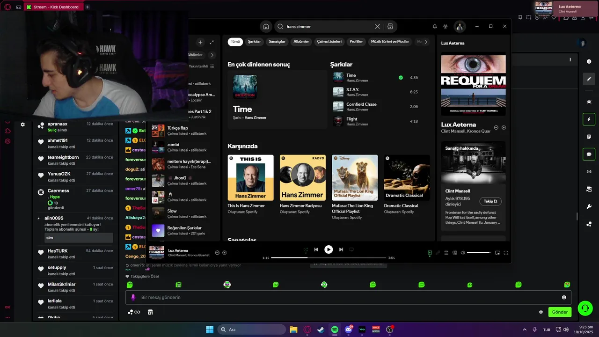This screenshot has width=599, height=337.
Task: Click the play button in player bar
Action: pyautogui.click(x=329, y=250)
